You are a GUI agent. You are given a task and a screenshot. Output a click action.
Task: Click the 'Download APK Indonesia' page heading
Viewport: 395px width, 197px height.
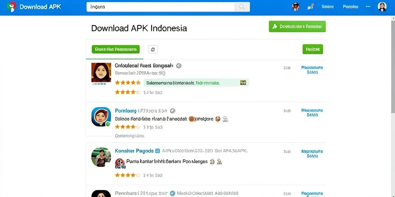[139, 28]
